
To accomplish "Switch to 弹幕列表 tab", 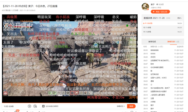I will pos(173,42).
